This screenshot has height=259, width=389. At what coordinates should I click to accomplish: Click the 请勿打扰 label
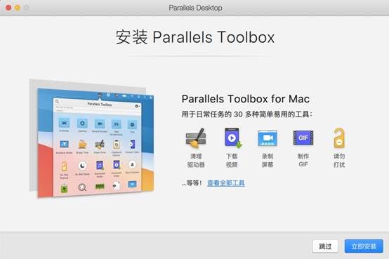pos(339,160)
